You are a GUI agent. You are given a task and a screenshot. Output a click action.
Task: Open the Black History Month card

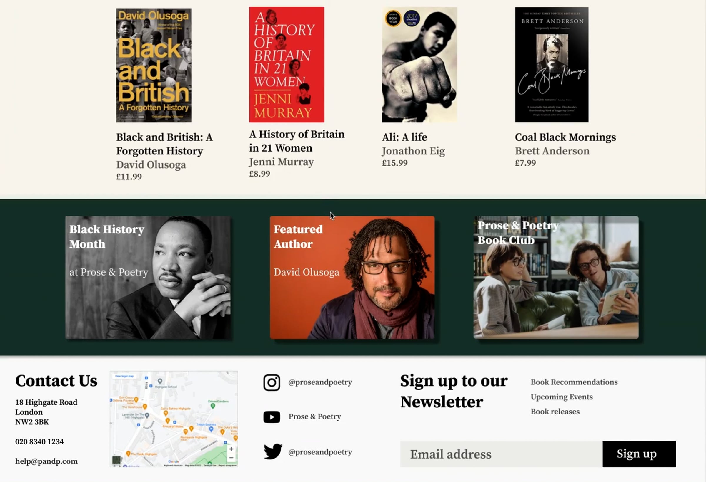point(148,277)
